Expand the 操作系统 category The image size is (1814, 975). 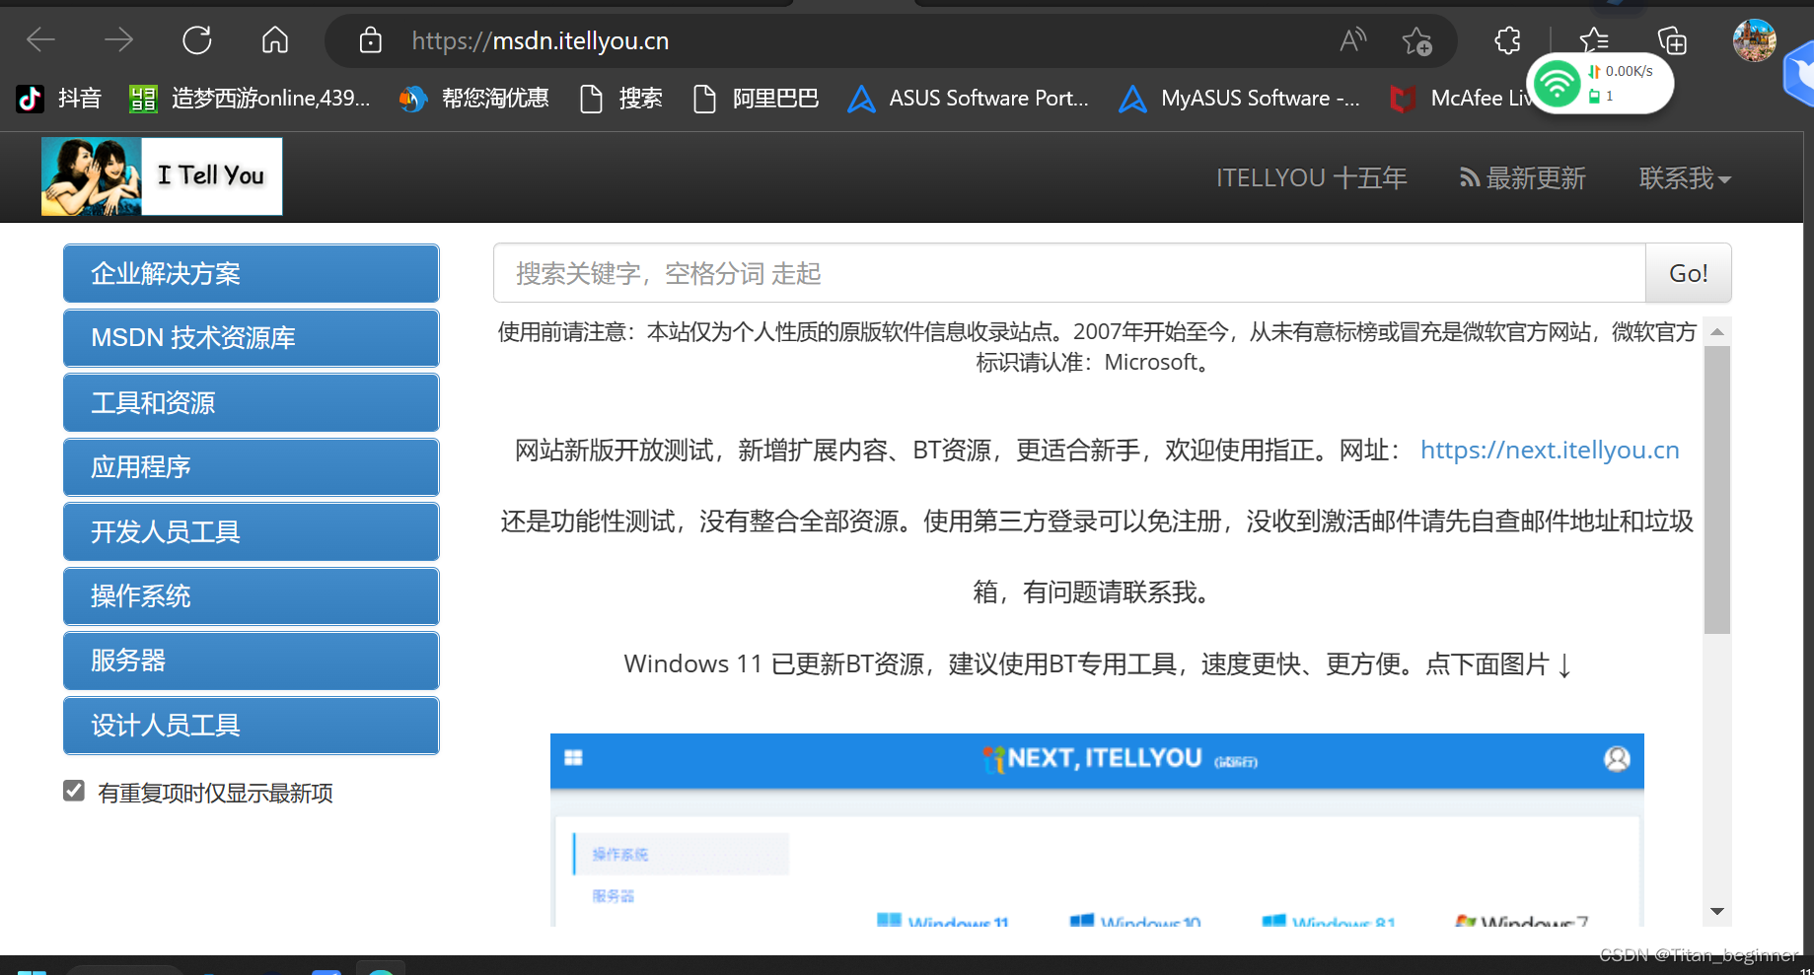(251, 596)
